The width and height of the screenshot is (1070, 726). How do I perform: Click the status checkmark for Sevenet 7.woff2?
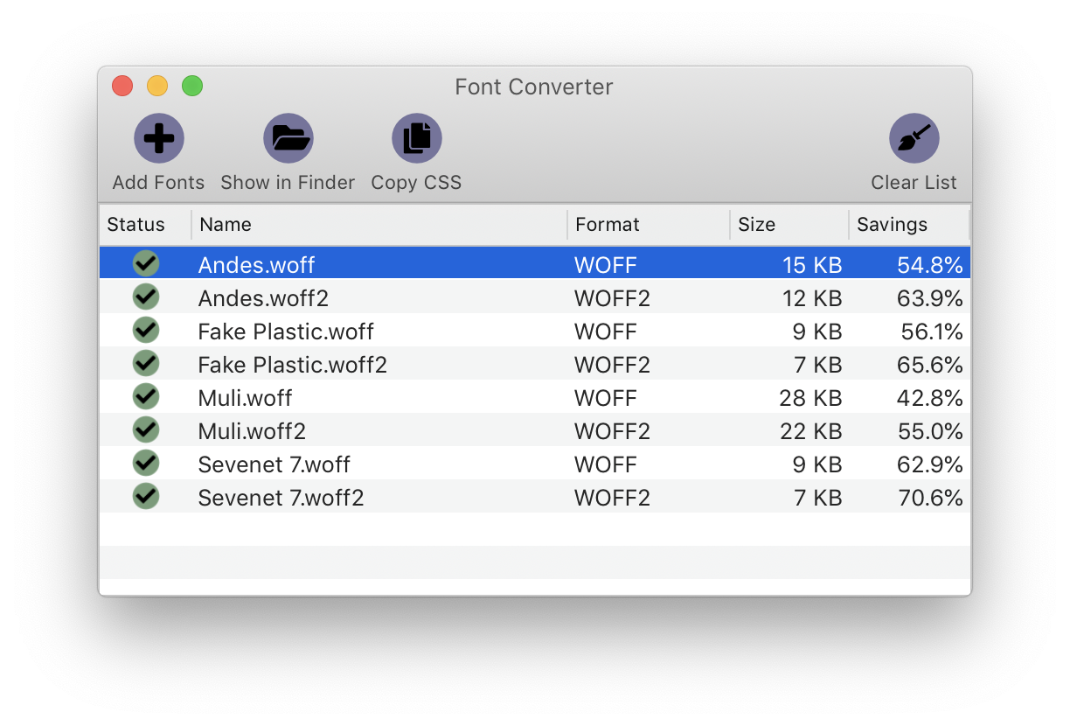pyautogui.click(x=146, y=496)
